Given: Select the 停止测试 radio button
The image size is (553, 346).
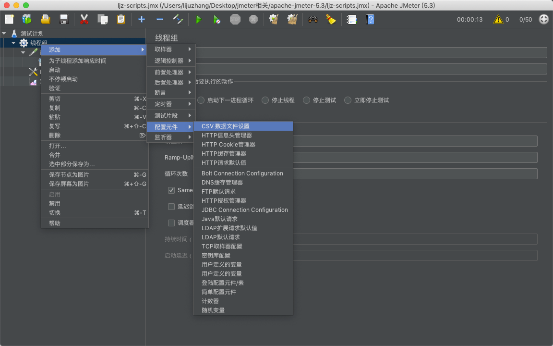Looking at the screenshot, I should (x=306, y=100).
